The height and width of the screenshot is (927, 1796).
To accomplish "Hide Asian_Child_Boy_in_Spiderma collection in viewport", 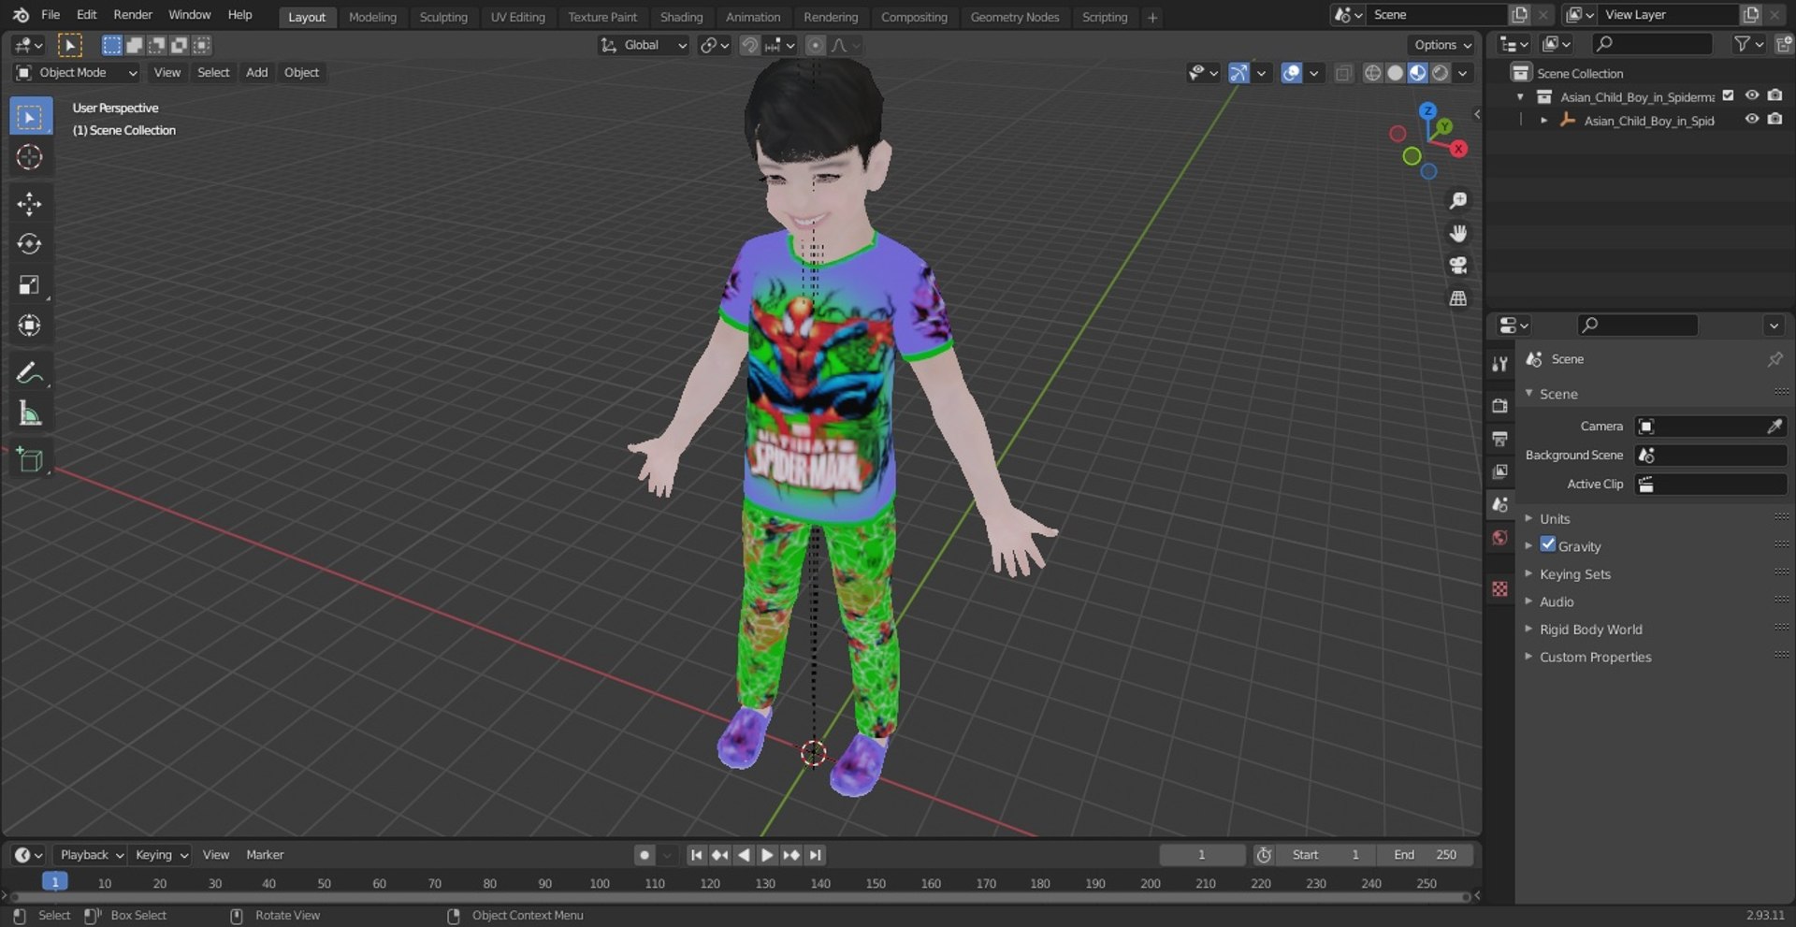I will pos(1752,95).
